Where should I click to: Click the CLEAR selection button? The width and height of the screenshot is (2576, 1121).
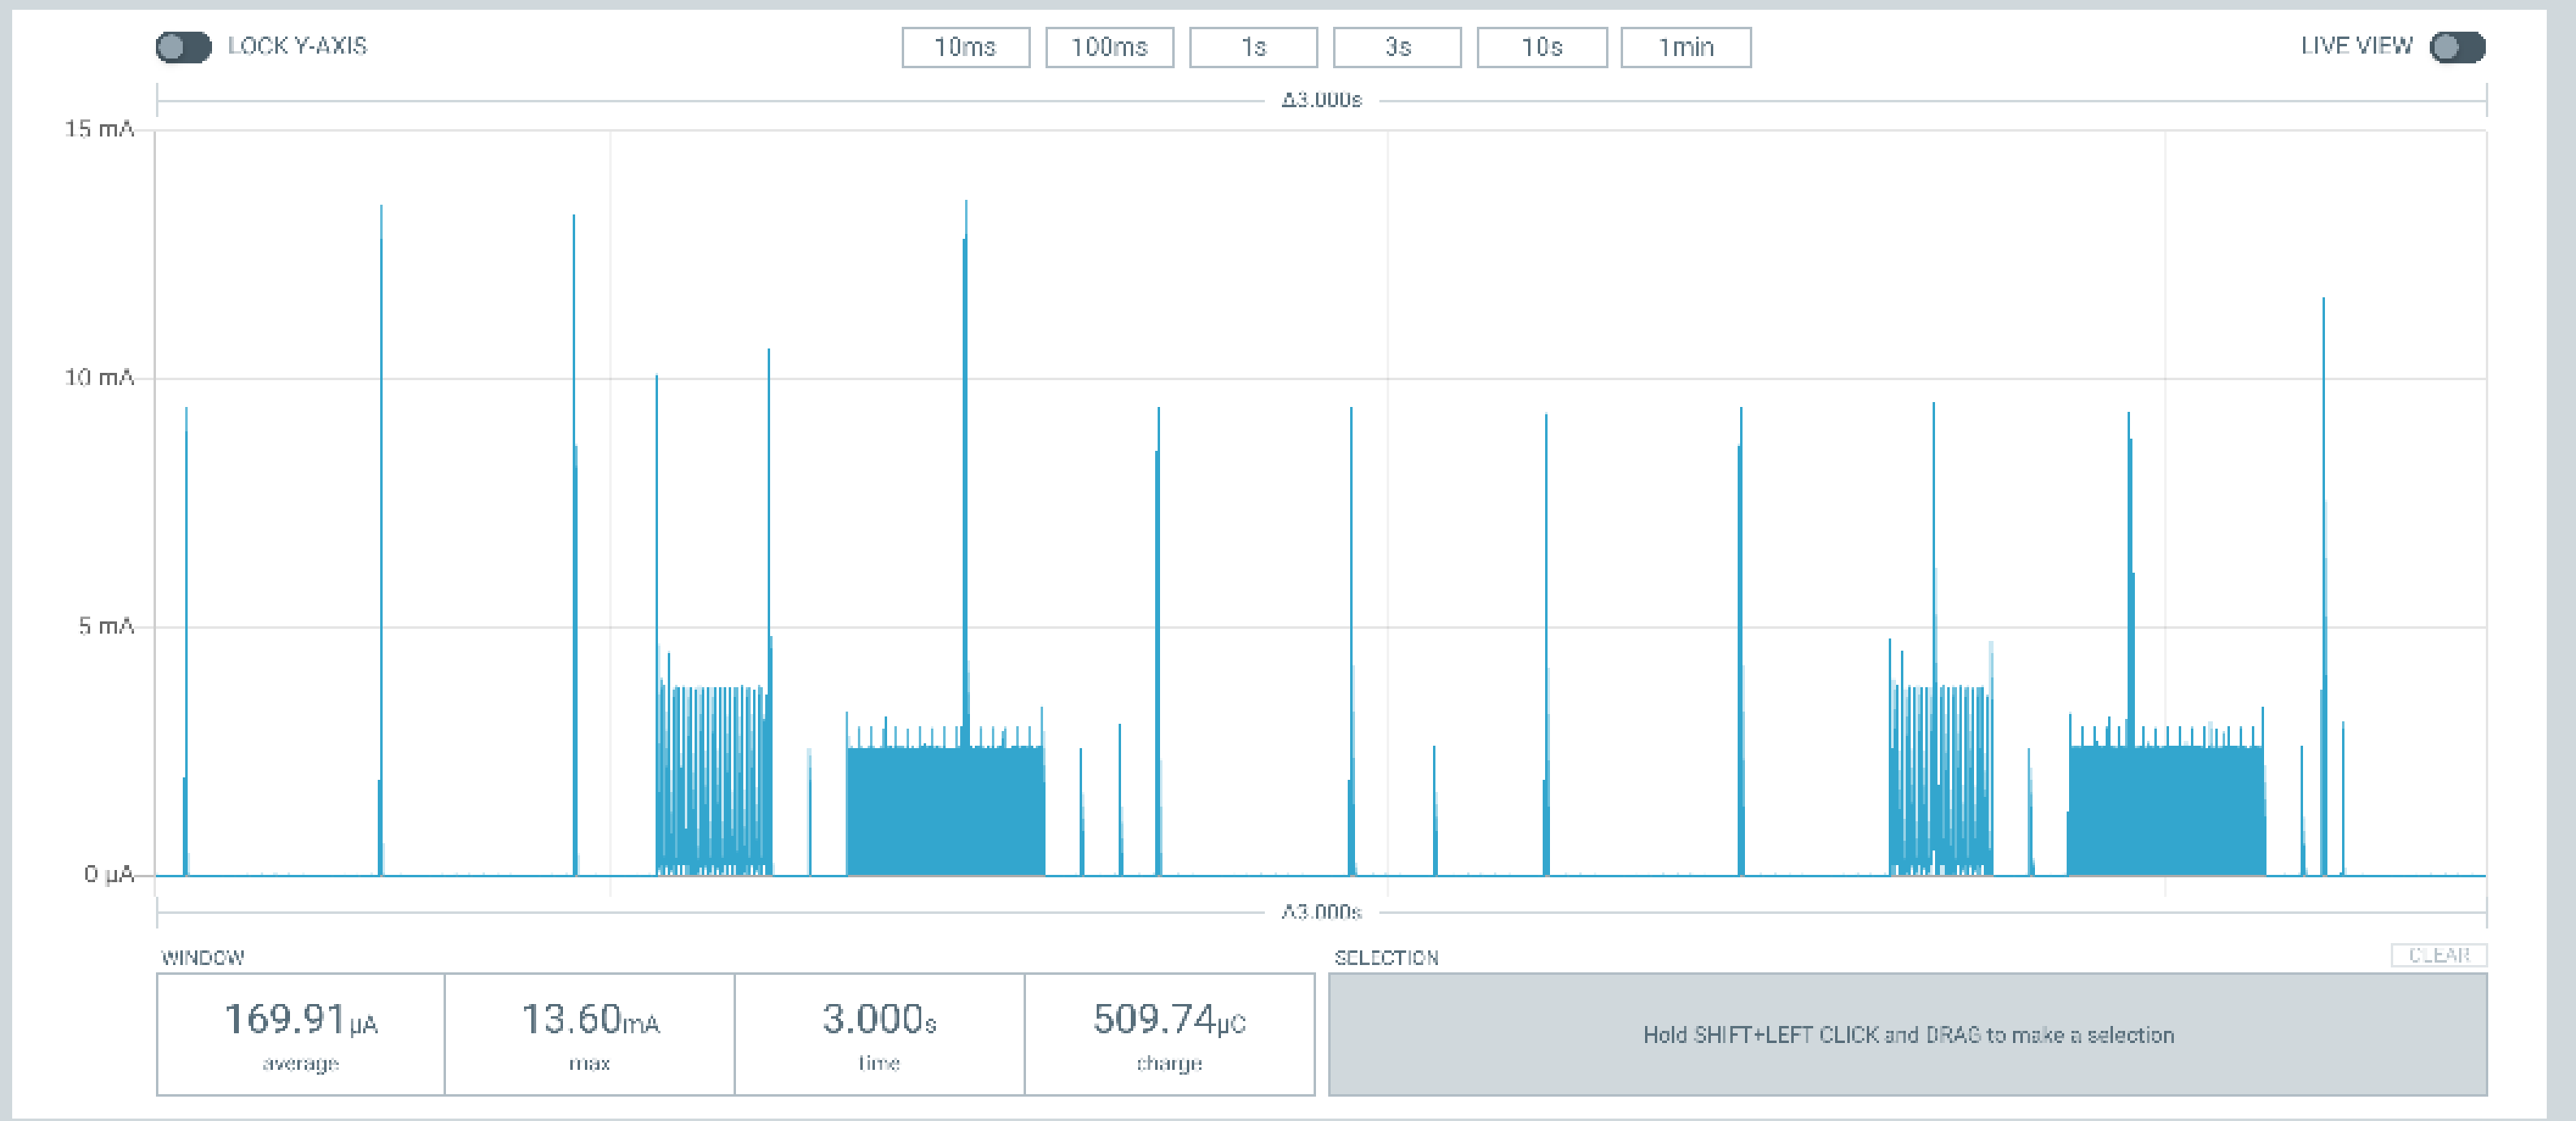click(2439, 955)
